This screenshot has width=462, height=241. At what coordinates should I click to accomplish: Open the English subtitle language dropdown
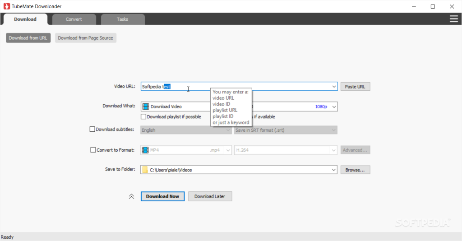click(x=186, y=130)
